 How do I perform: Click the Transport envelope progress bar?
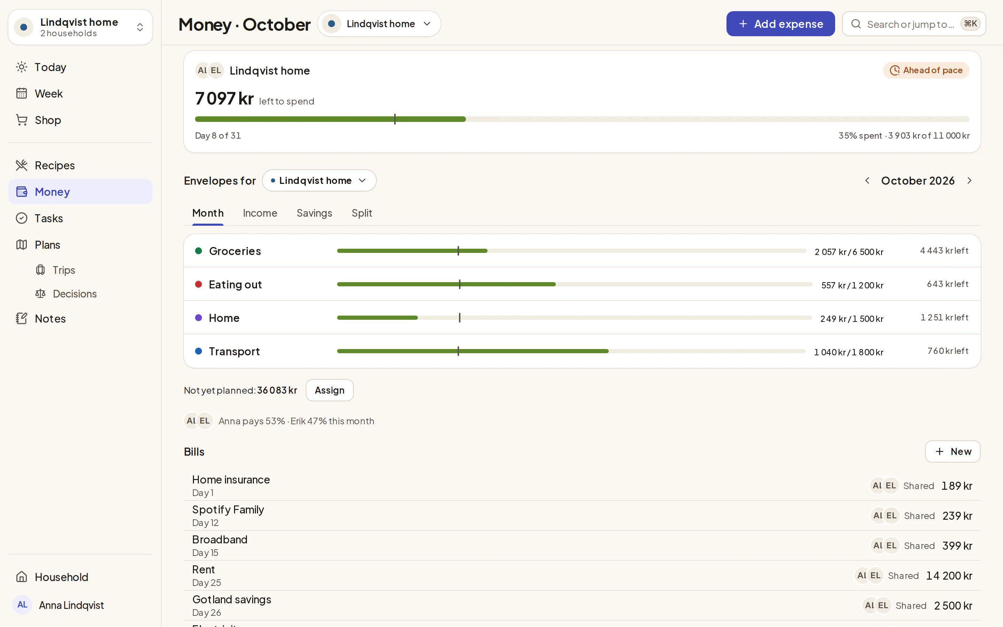(571, 351)
